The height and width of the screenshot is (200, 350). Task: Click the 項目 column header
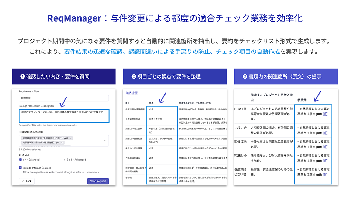[x=128, y=103]
